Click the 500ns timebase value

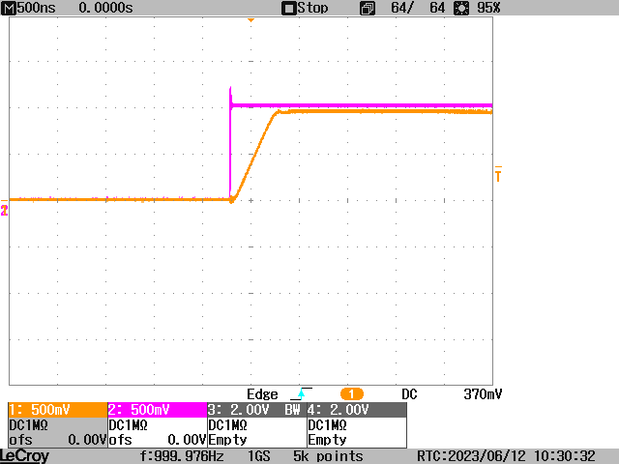[37, 8]
